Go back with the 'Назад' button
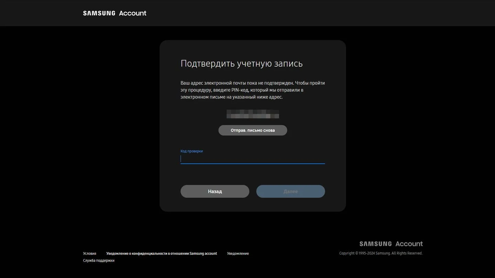Image resolution: width=495 pixels, height=278 pixels. 215,192
